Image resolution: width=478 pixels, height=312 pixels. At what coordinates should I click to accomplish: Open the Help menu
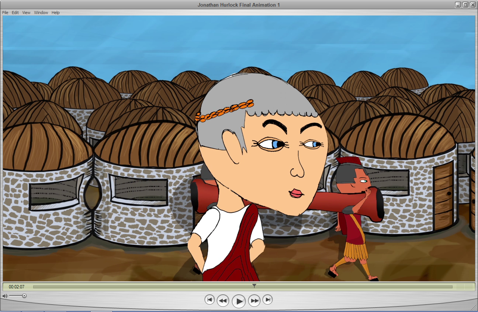(x=55, y=12)
